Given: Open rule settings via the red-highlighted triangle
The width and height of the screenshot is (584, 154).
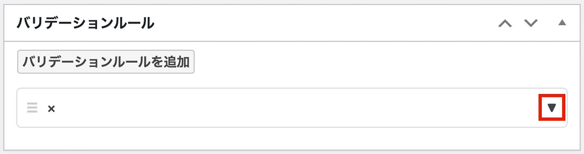Looking at the screenshot, I should [552, 108].
